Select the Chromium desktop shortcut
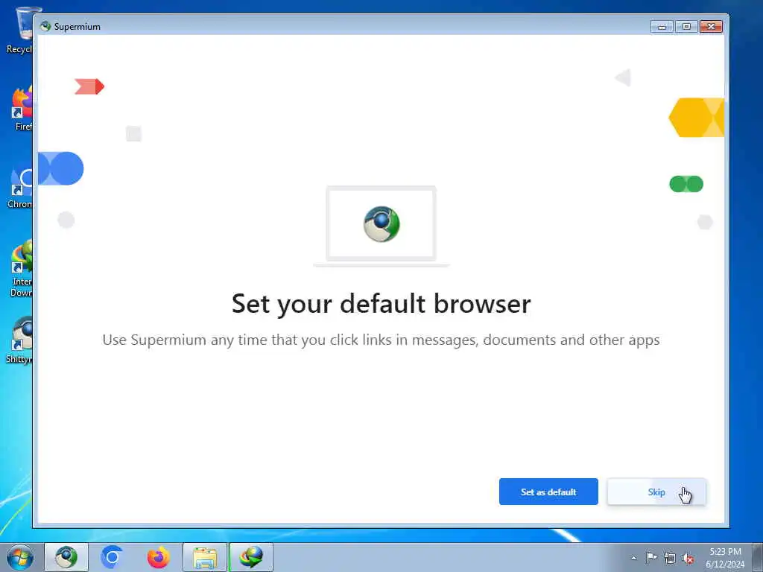This screenshot has width=763, height=572. tap(20, 185)
